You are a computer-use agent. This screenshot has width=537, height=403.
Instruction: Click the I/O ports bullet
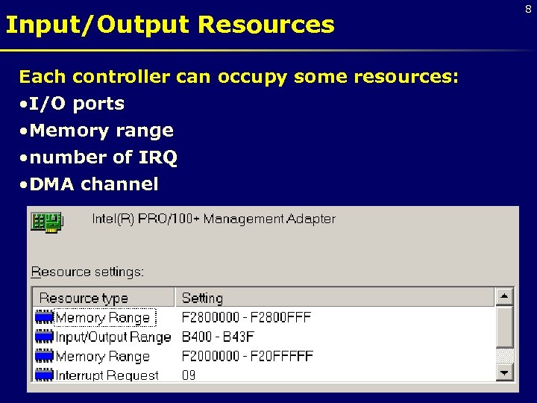click(x=72, y=104)
